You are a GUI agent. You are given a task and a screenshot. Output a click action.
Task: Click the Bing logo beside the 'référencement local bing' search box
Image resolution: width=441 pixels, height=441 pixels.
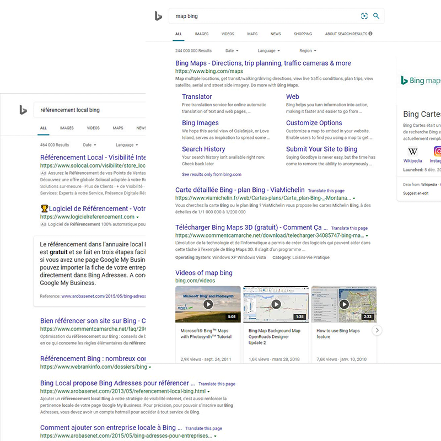pyautogui.click(x=23, y=110)
